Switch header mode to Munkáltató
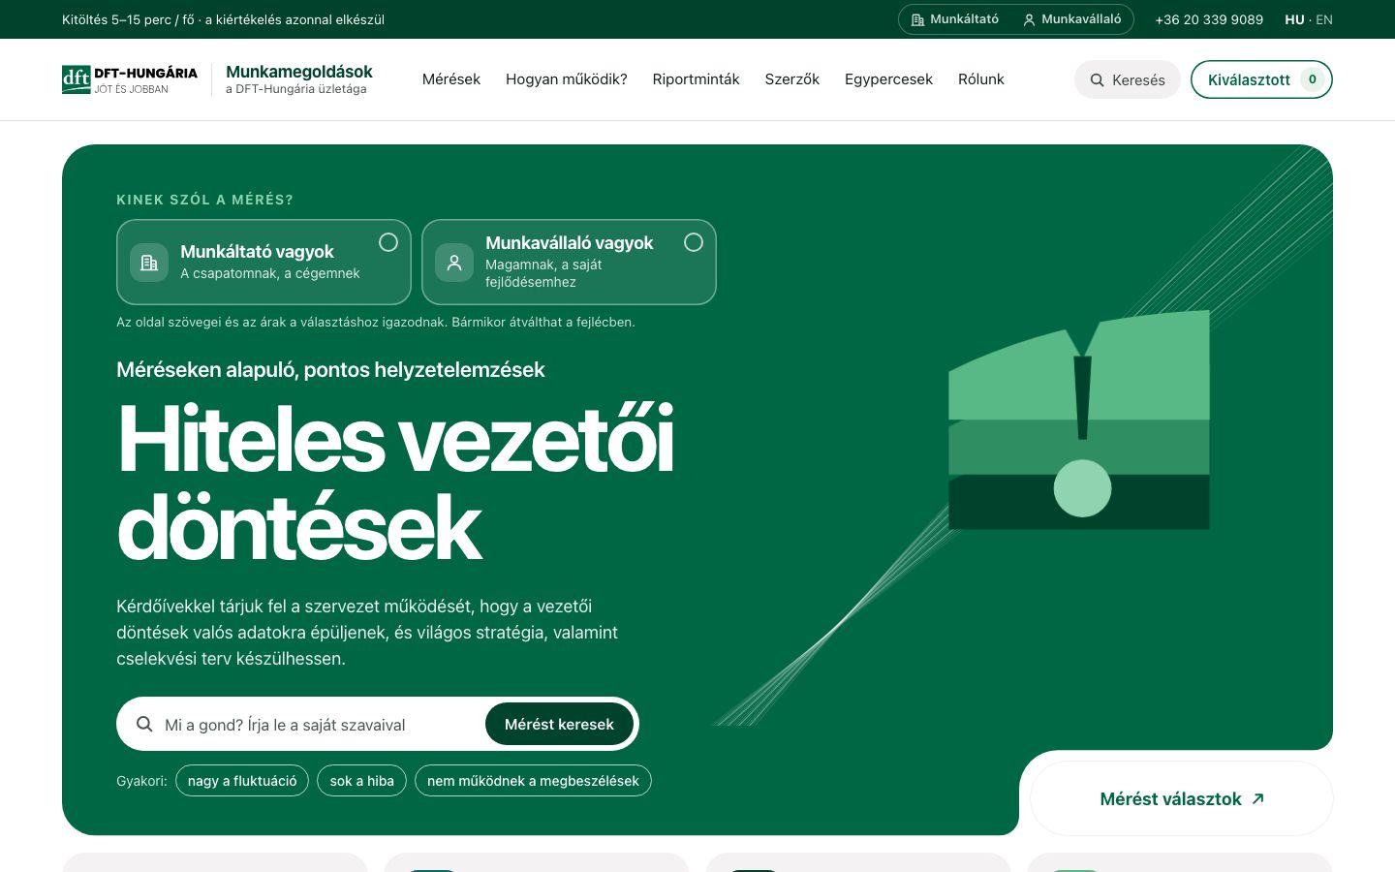The height and width of the screenshot is (872, 1395). click(x=955, y=19)
